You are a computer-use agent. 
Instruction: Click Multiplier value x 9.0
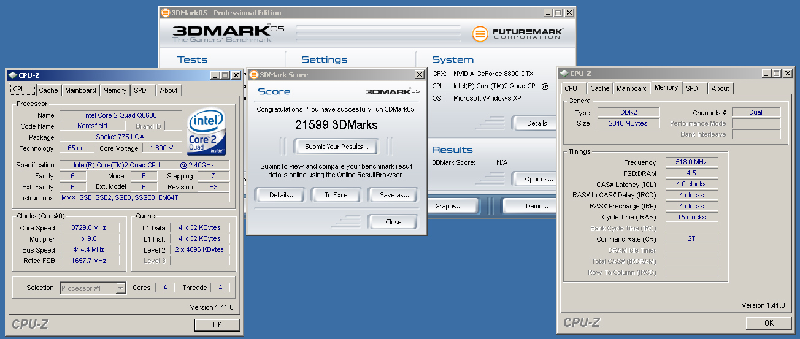tap(90, 239)
